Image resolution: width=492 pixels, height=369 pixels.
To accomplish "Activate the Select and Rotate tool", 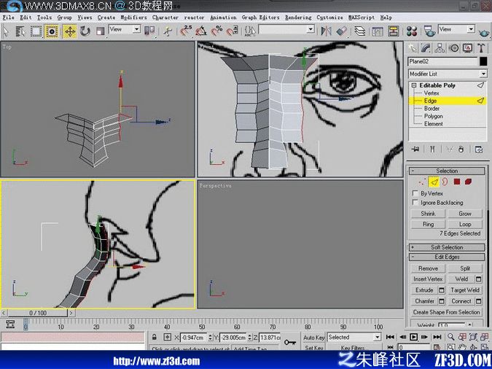I will 85,31.
